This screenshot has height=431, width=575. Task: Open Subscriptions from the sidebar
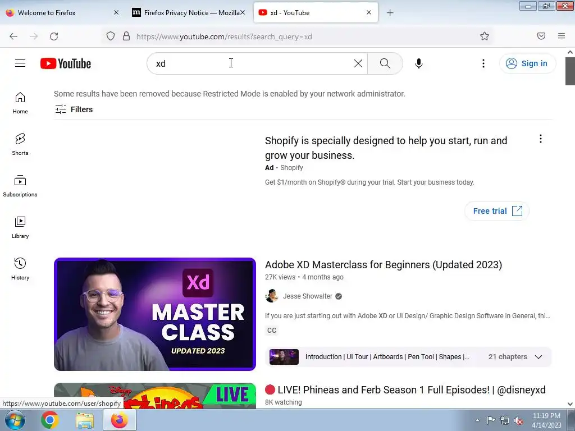coord(20,186)
